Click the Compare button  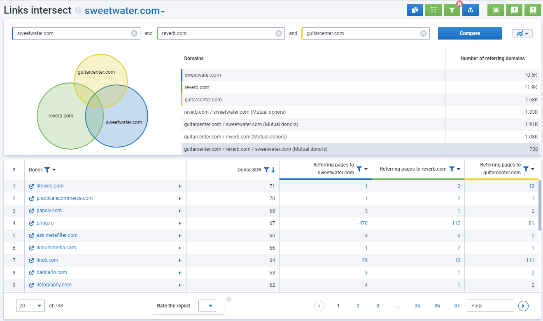coord(470,33)
